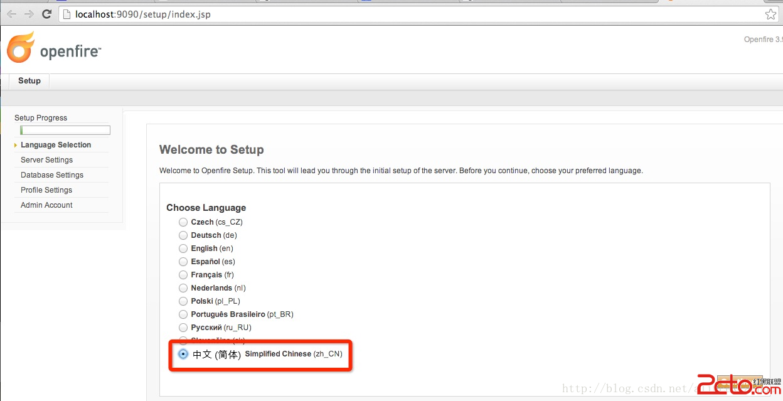Screen dimensions: 783x401
Task: Open the Admin Account step
Action: point(46,205)
